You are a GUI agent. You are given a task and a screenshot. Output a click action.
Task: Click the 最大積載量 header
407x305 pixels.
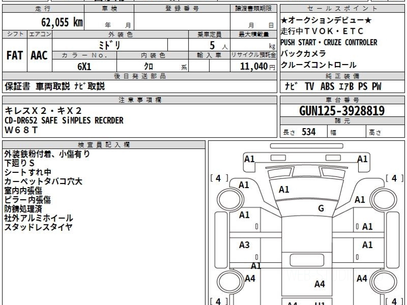pos(253,34)
